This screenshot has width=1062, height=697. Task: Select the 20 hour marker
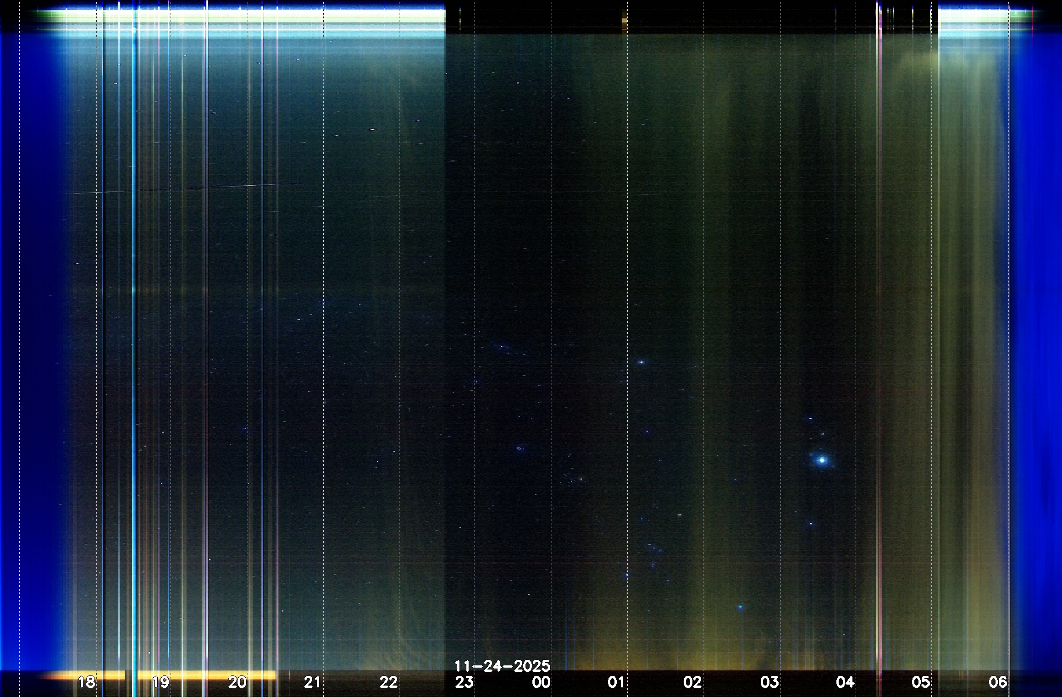point(237,682)
